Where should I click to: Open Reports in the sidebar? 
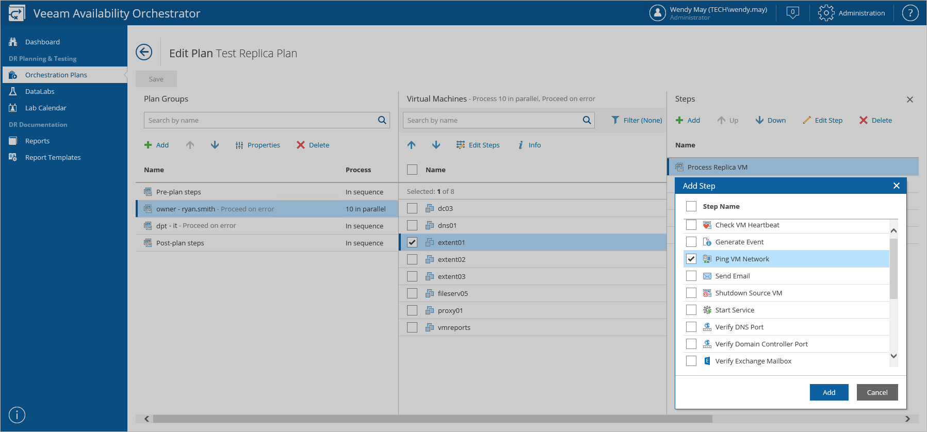[37, 141]
